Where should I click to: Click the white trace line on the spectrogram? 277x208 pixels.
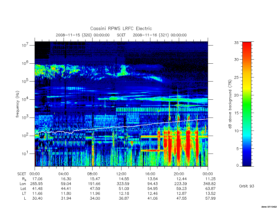pos(121,127)
